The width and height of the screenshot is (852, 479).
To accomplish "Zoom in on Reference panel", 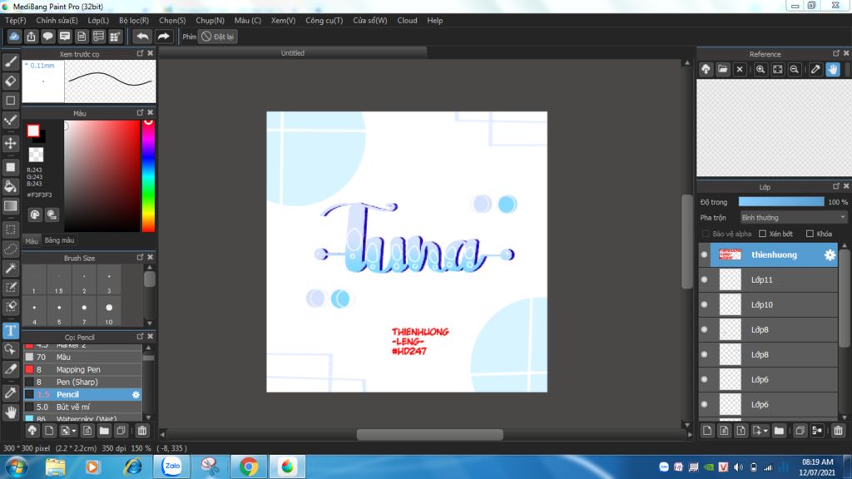I will 760,70.
